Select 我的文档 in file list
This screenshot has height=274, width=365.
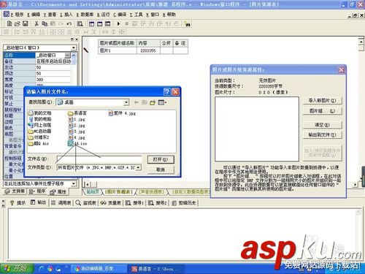40,113
